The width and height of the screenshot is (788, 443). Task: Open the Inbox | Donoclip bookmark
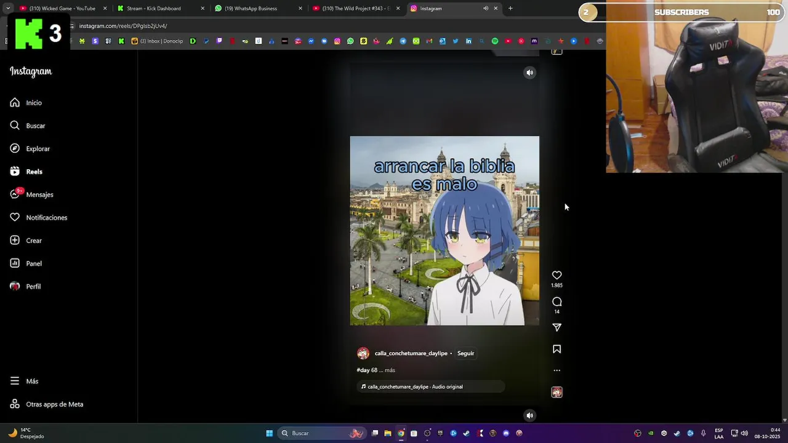[x=157, y=41]
